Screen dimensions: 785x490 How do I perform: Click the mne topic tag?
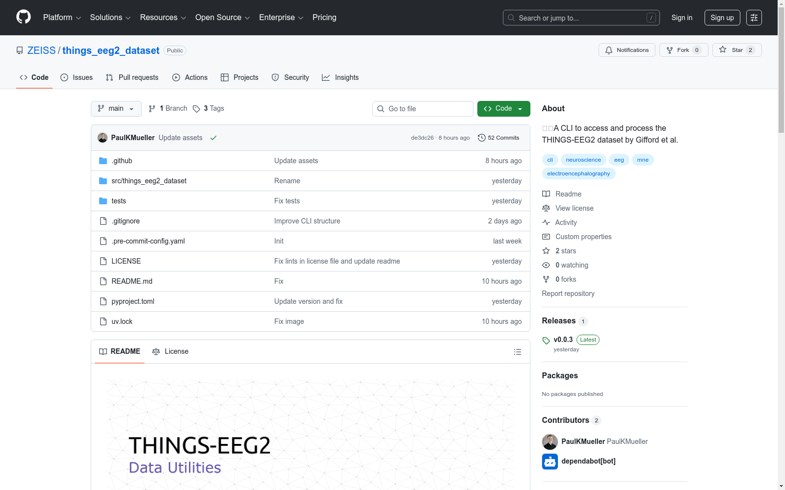(x=643, y=160)
